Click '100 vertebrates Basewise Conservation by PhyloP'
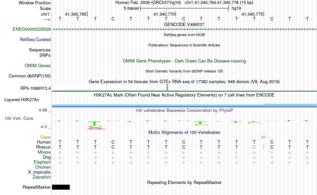 pos(184,110)
